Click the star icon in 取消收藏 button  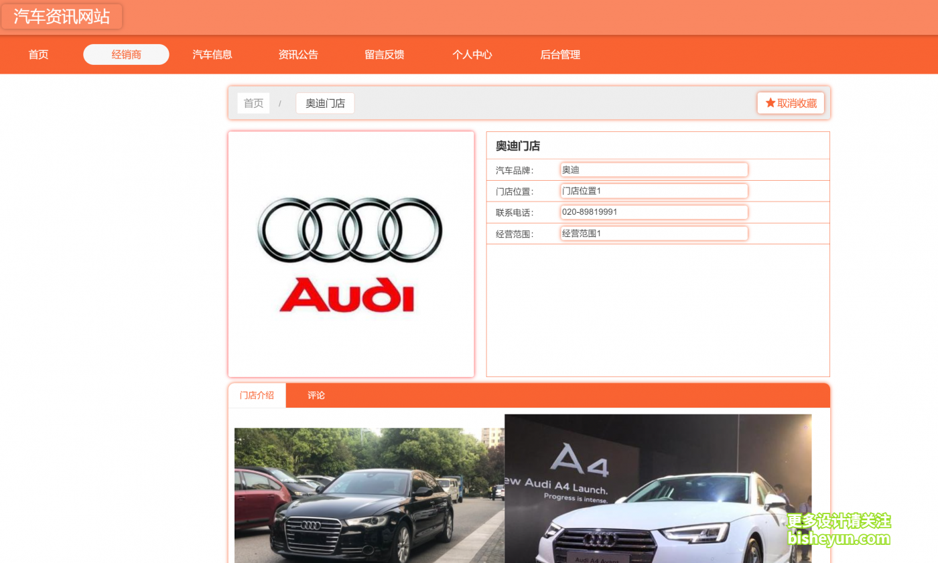click(770, 103)
